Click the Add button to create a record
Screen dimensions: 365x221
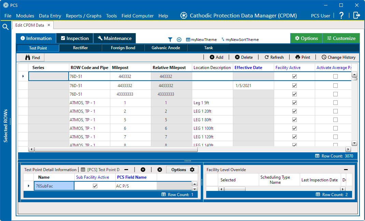click(x=216, y=57)
